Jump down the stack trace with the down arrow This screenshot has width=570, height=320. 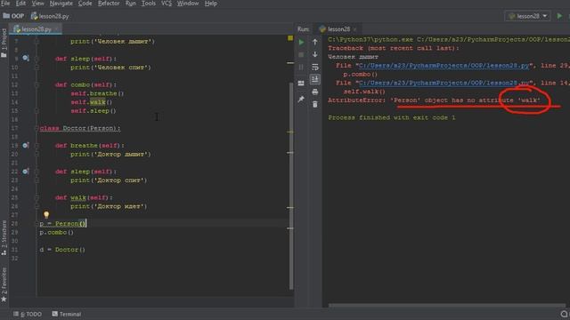314,54
